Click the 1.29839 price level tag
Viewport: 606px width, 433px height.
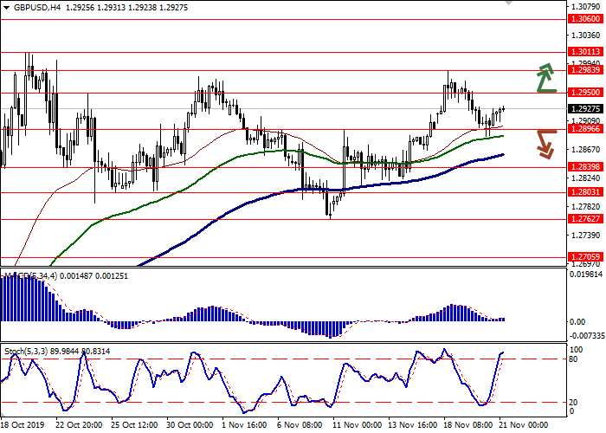point(585,71)
